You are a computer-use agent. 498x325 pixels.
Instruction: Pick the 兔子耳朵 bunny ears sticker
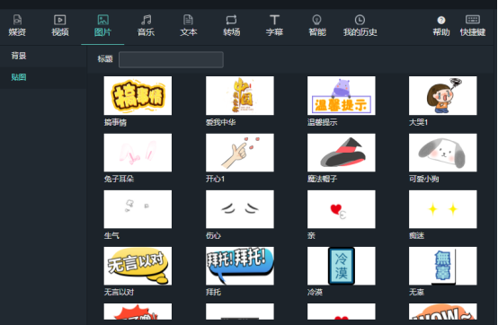tap(138, 153)
